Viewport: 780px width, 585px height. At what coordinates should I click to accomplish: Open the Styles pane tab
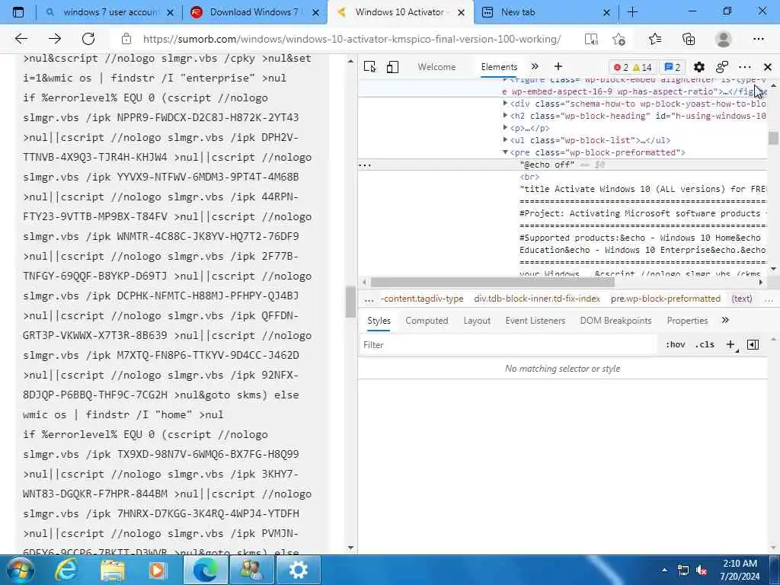(x=379, y=321)
